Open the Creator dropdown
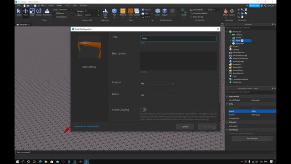291x164 pixels. coord(157,83)
